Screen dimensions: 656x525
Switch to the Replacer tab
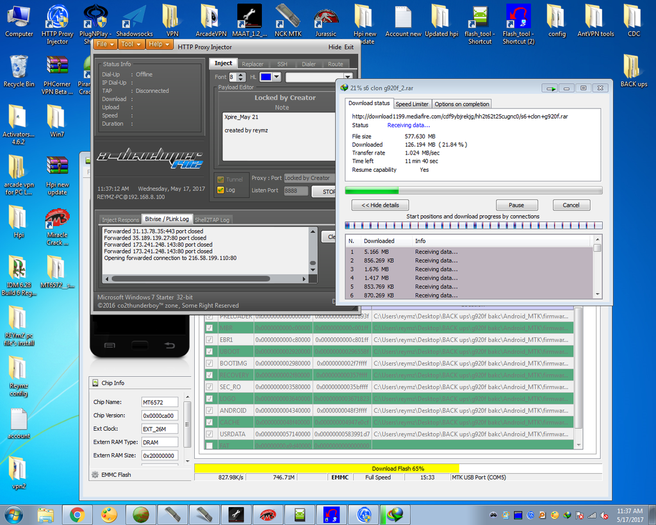pyautogui.click(x=252, y=64)
